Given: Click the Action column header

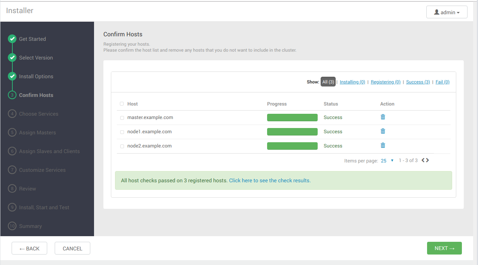Looking at the screenshot, I should coord(387,104).
